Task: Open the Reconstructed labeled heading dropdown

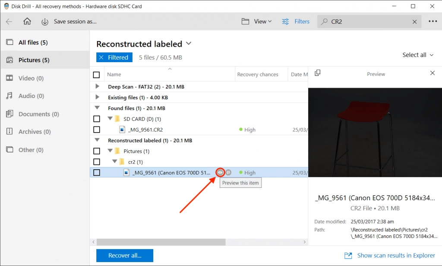Action: pos(189,44)
